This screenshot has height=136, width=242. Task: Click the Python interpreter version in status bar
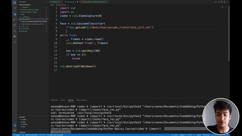[x=31, y=135]
